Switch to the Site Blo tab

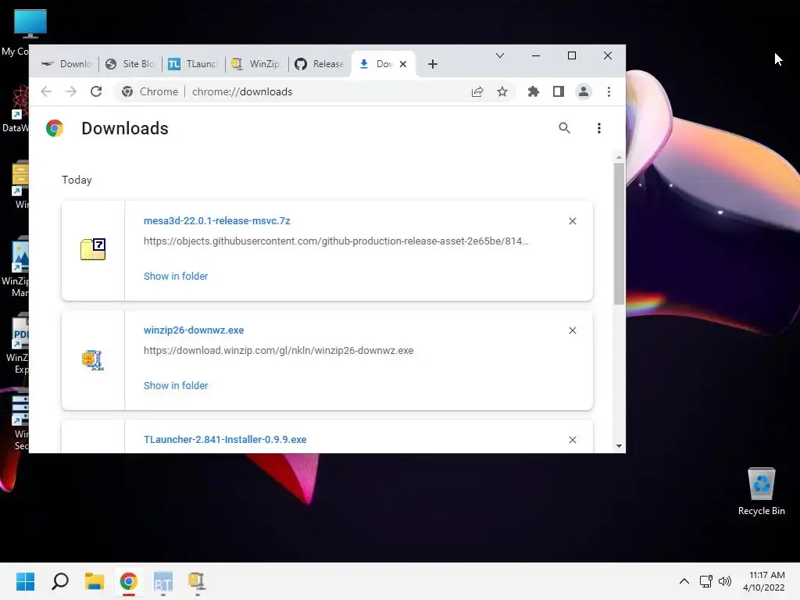point(130,64)
